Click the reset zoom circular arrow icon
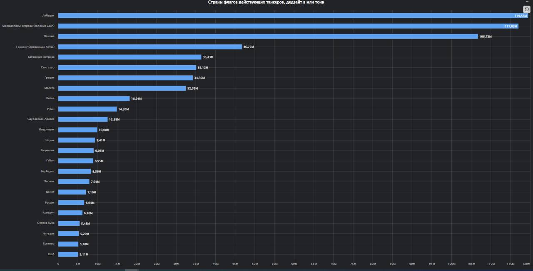Screen dimensions: 533x271 [526, 9]
